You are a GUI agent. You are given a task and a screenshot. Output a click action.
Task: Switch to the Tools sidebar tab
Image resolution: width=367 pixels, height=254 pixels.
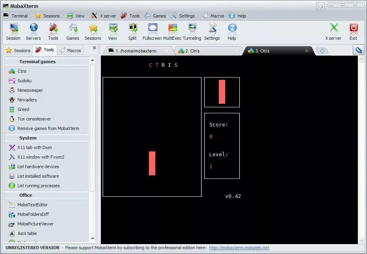(x=45, y=50)
